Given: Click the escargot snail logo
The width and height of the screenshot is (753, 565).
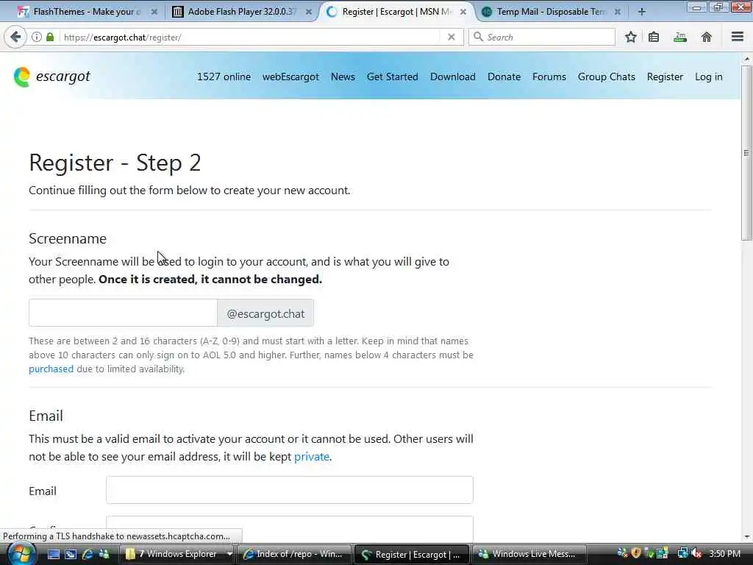Looking at the screenshot, I should pos(21,77).
